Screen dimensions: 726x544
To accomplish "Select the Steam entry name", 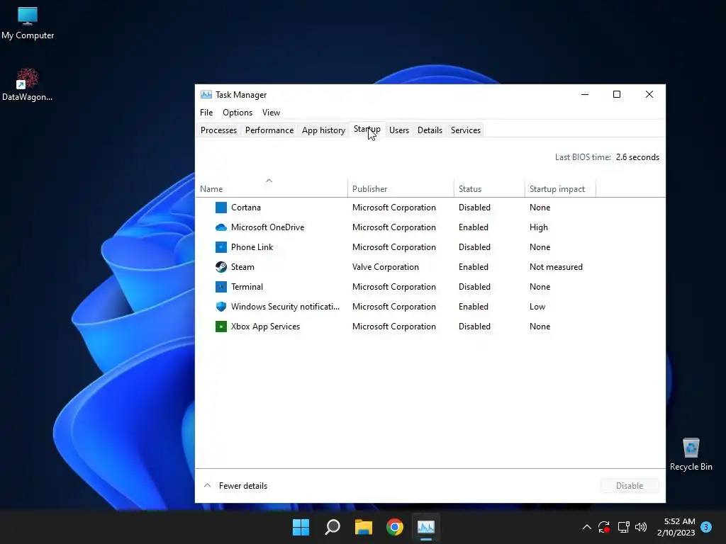I will click(x=242, y=267).
